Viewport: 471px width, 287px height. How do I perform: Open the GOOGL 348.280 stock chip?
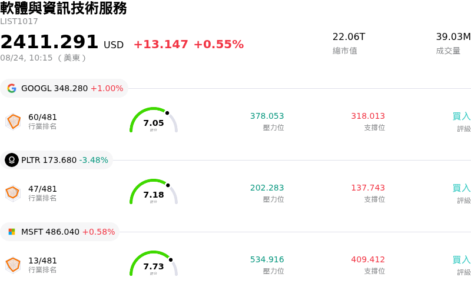(64, 88)
